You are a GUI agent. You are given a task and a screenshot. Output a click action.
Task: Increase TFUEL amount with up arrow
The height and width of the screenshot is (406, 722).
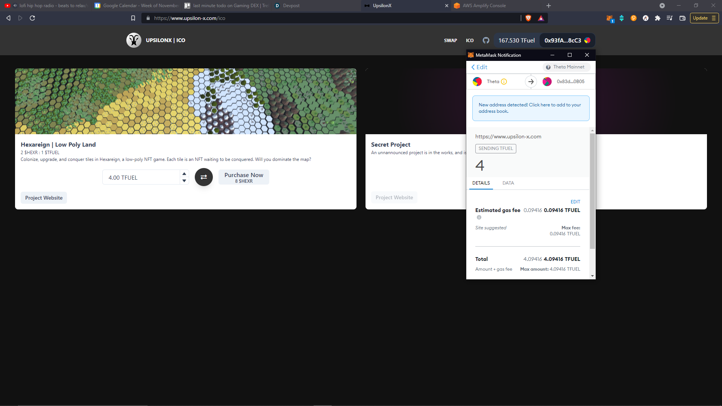184,174
